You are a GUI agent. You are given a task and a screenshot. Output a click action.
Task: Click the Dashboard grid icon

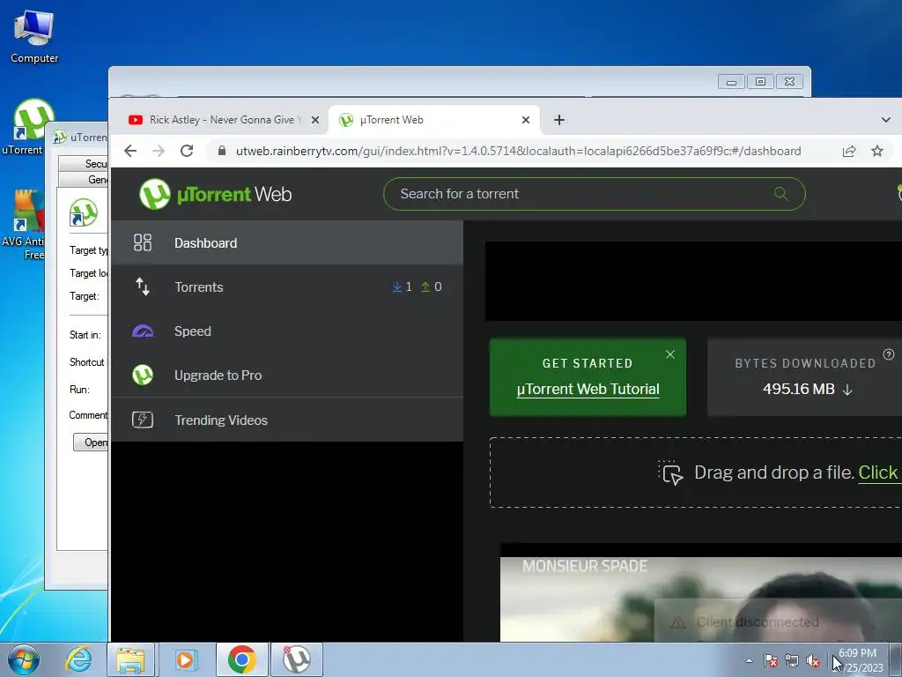click(x=143, y=243)
